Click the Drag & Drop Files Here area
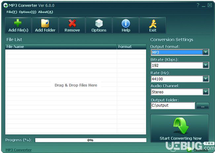The height and width of the screenshot is (153, 215). [x=76, y=85]
